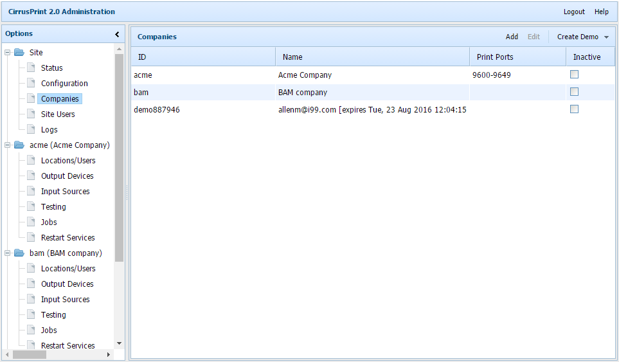
Task: Toggle Inactive checkbox for BAM company
Action: pyautogui.click(x=574, y=92)
